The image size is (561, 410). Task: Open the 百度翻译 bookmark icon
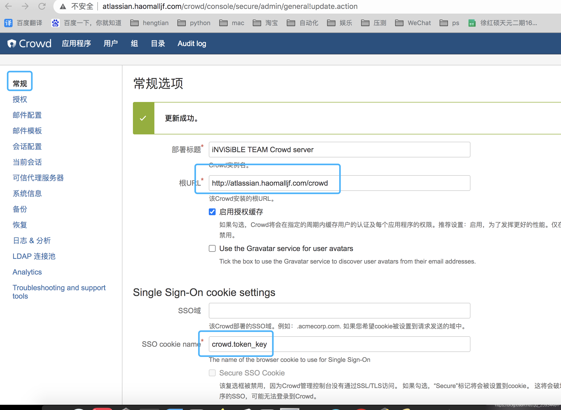click(8, 23)
